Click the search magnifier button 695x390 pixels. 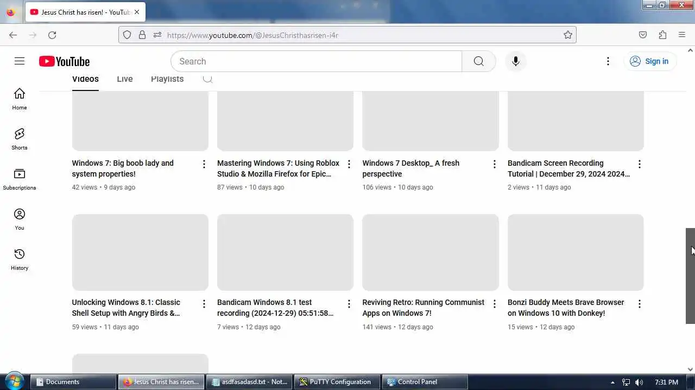pyautogui.click(x=478, y=61)
